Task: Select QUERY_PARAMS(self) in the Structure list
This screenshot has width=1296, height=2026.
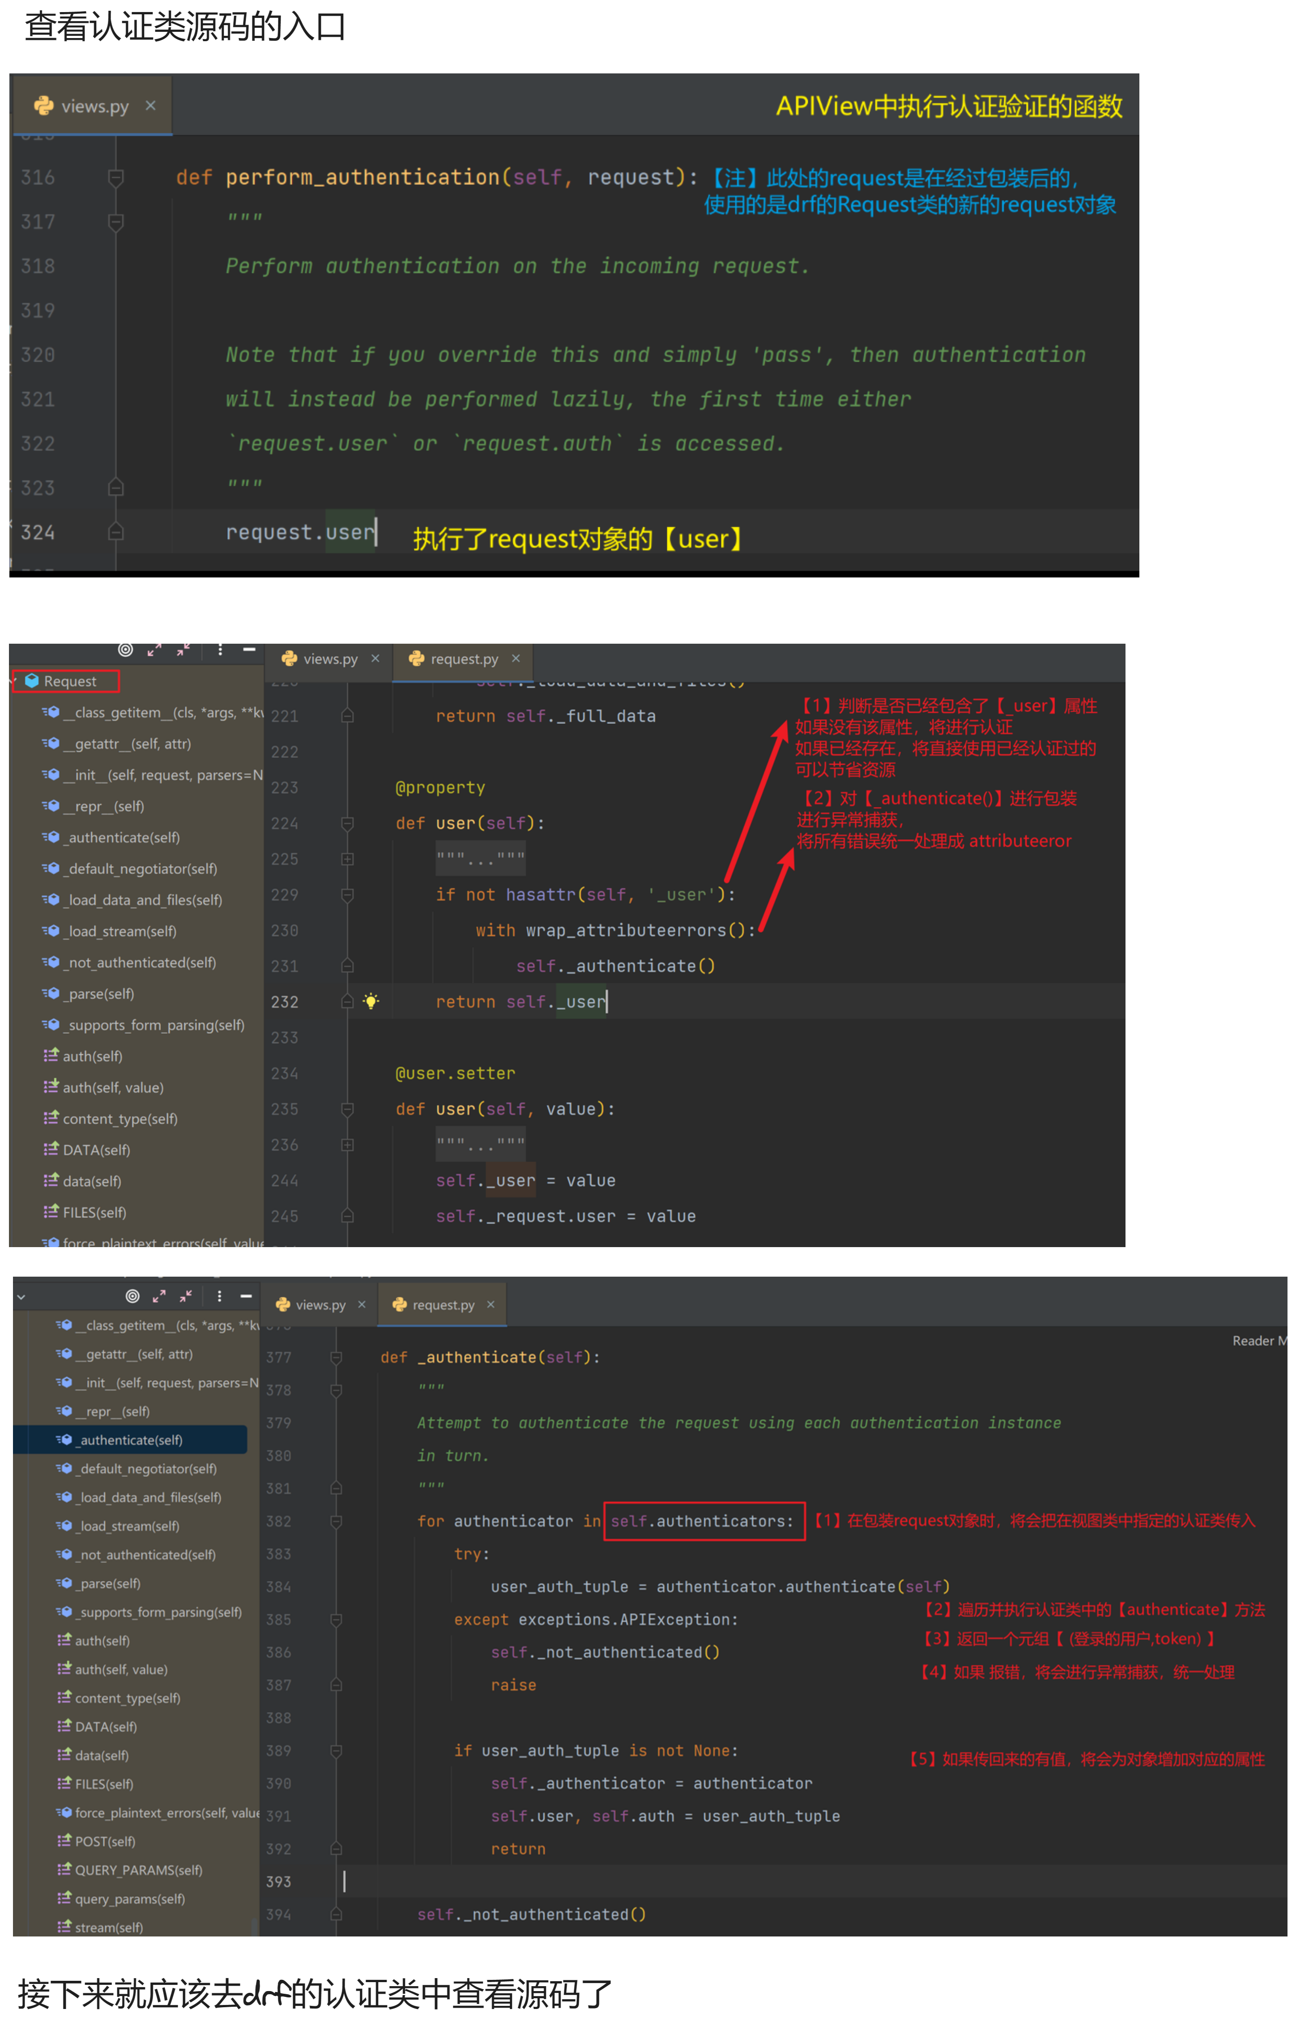Action: click(130, 1869)
